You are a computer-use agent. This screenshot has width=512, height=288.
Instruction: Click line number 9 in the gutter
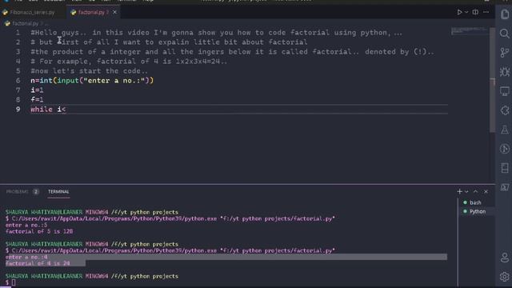[18, 110]
